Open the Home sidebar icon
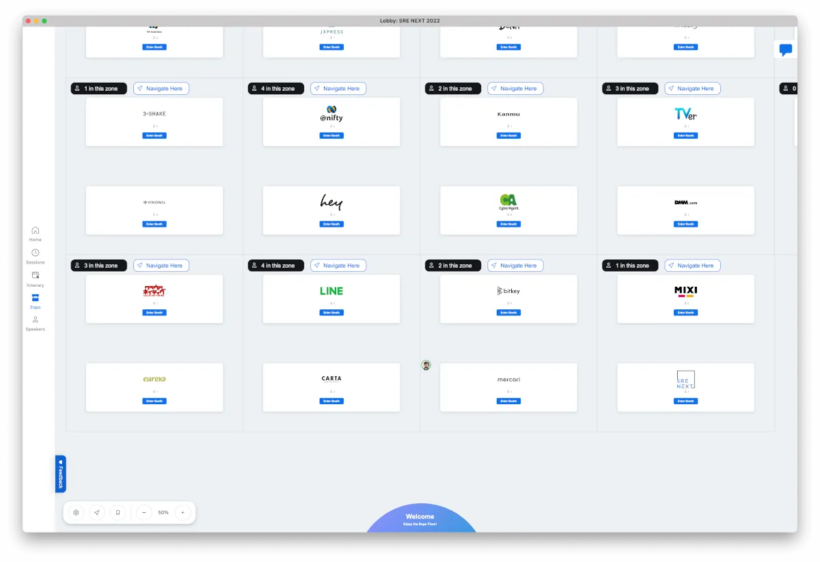This screenshot has height=562, width=820. click(x=36, y=230)
